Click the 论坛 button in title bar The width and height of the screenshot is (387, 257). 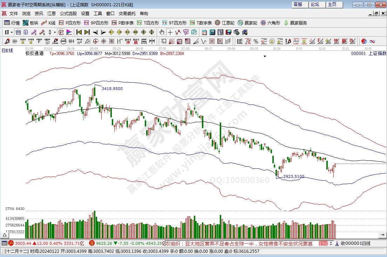(x=314, y=5)
